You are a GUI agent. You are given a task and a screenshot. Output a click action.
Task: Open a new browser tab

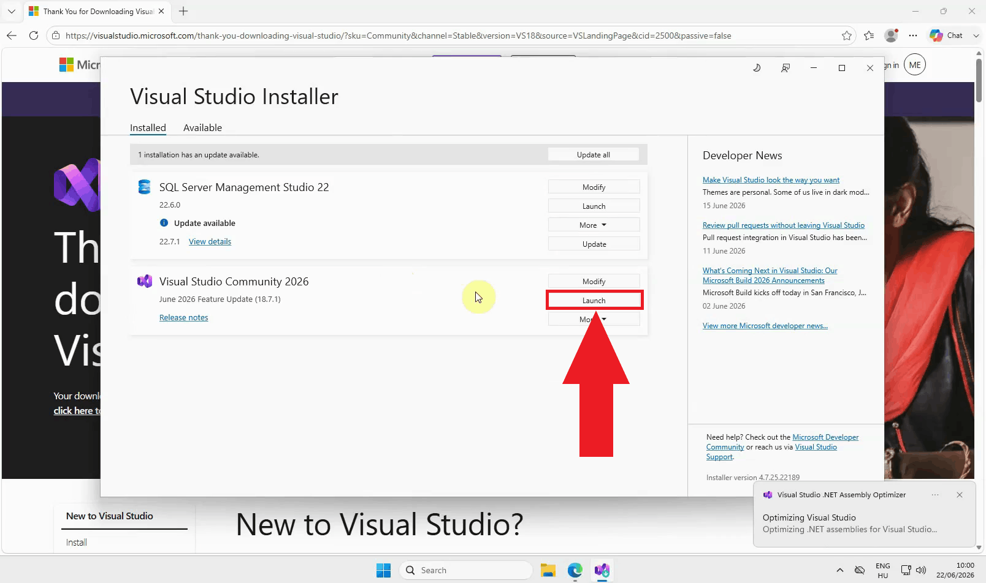(183, 11)
